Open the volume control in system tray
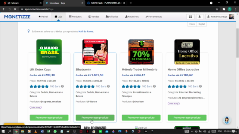 (x=205, y=131)
